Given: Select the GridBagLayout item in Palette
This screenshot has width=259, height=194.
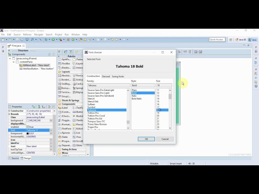Looking at the screenshot, I should pos(65,84).
